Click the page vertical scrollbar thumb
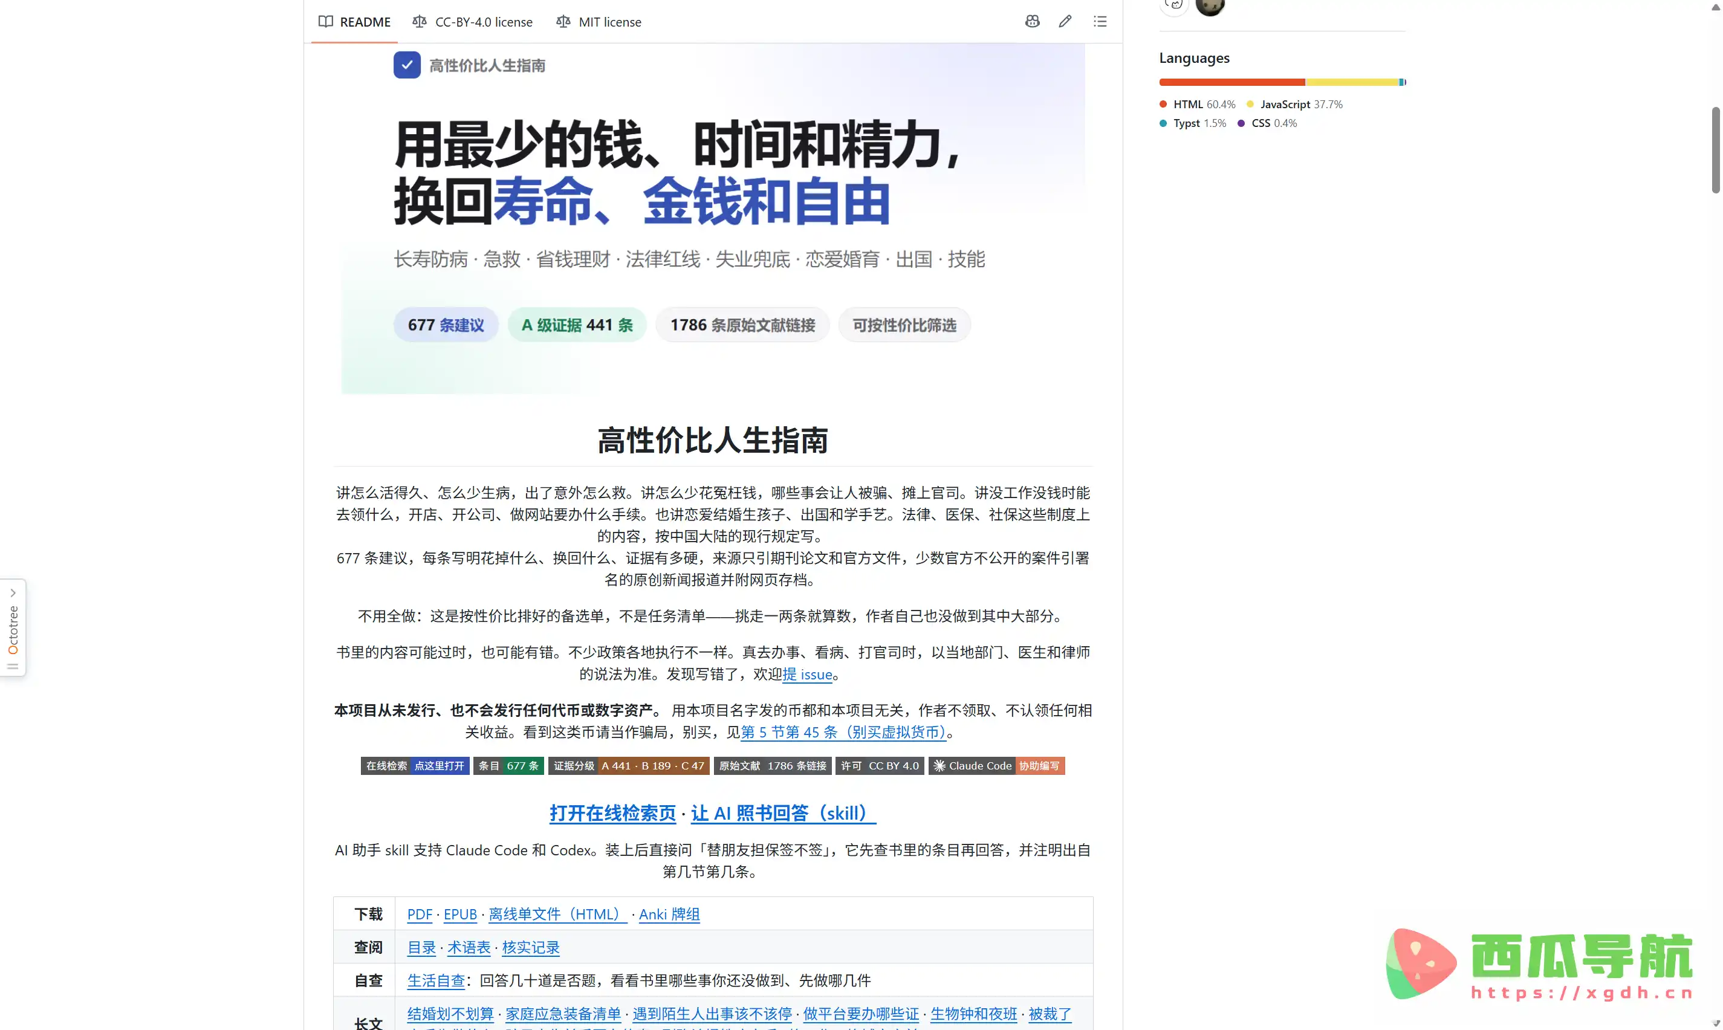Image resolution: width=1723 pixels, height=1030 pixels. tap(1716, 150)
